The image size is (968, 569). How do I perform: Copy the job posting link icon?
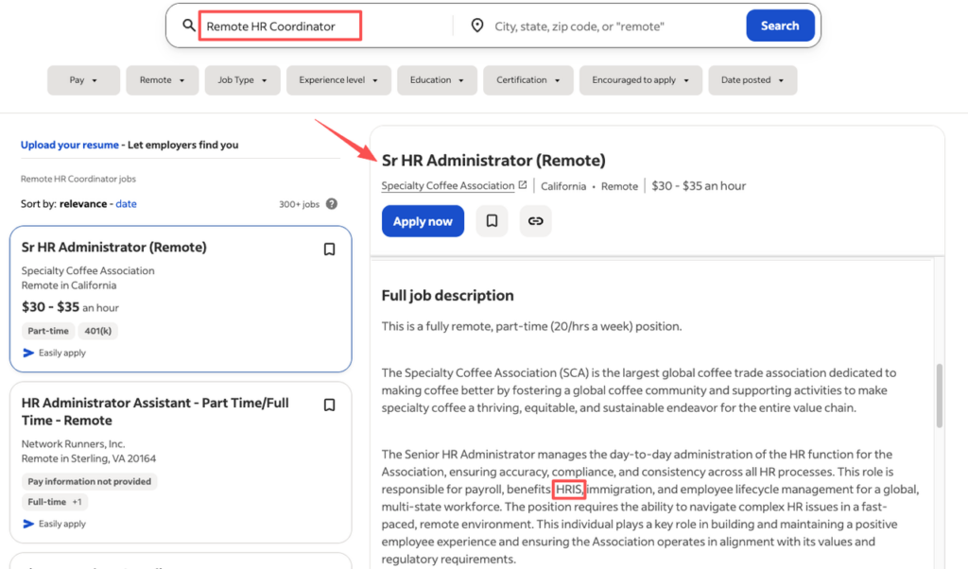click(535, 220)
